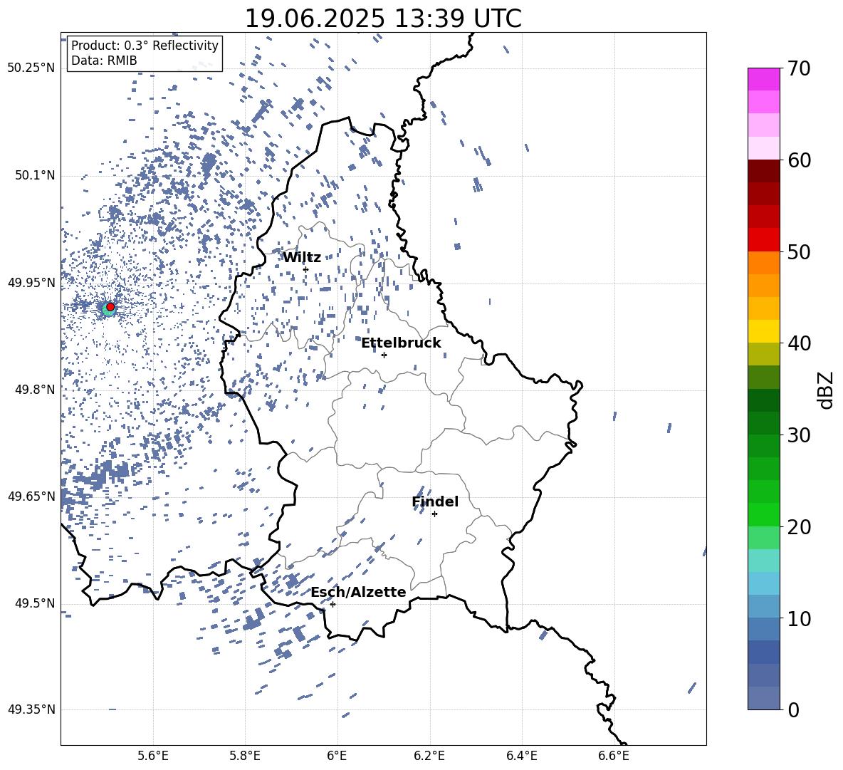
Task: Click the 6.2°E longitude label
Action: 429,756
